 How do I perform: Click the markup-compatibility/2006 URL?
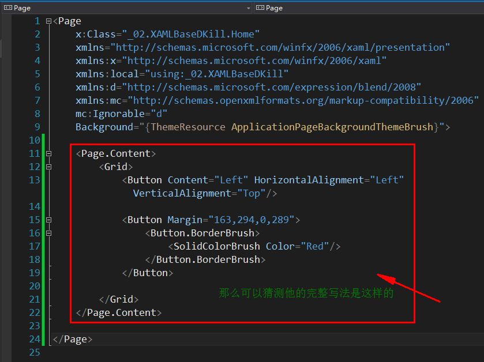303,100
